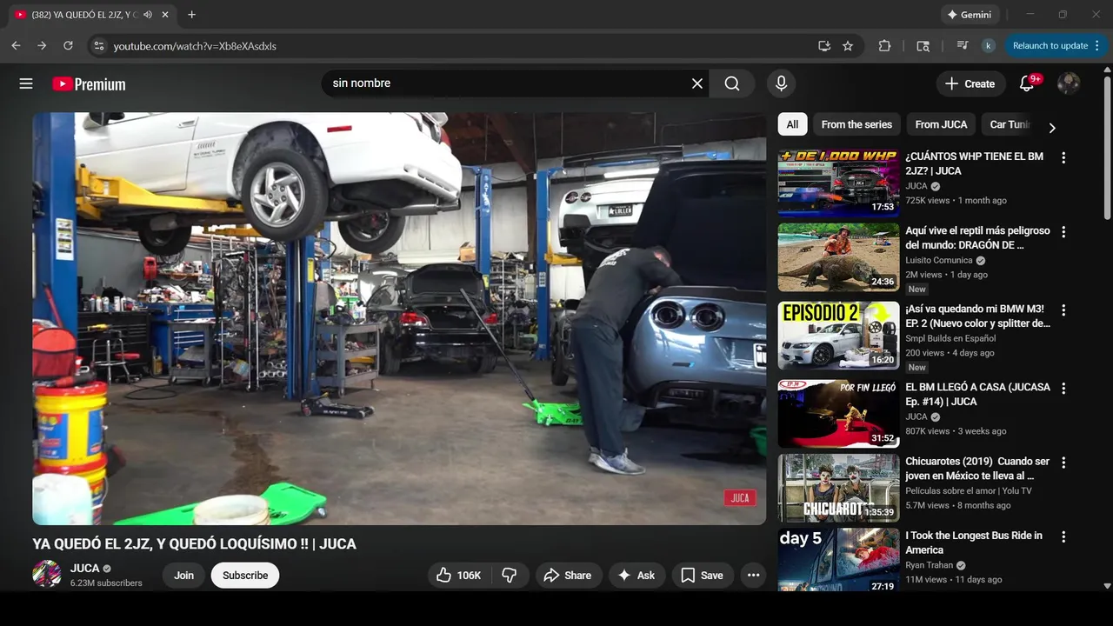1113x626 pixels.
Task: Open JUCA channel avatar below video
Action: (47, 574)
